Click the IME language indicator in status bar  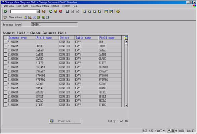pyautogui.click(x=171, y=131)
